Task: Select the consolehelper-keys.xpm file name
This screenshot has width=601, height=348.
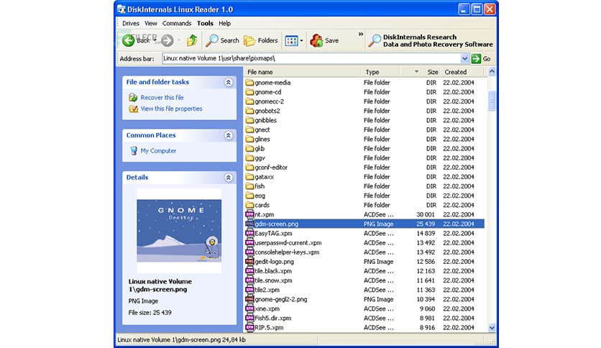Action: pyautogui.click(x=287, y=252)
